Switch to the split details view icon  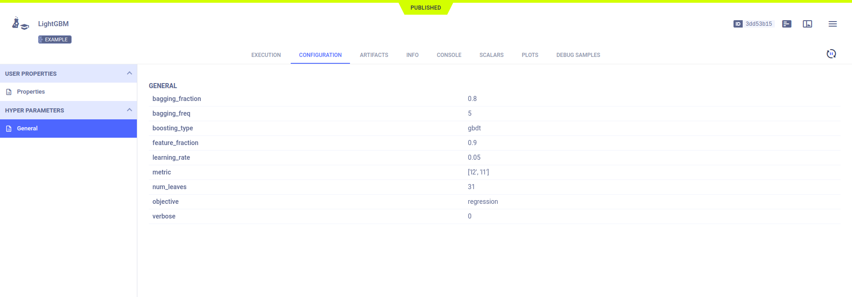pyautogui.click(x=807, y=24)
